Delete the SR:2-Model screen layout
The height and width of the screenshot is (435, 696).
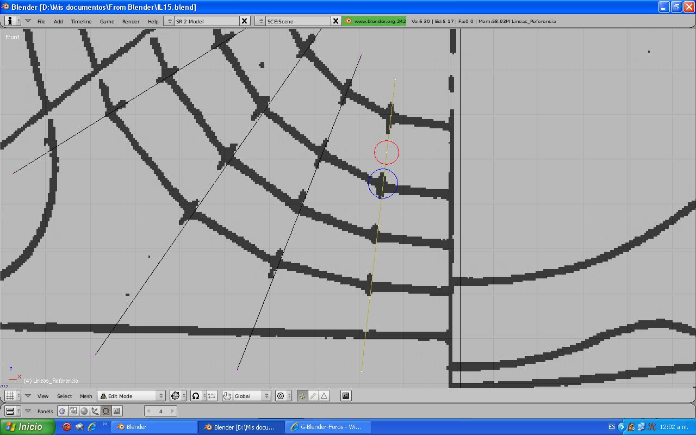click(245, 21)
